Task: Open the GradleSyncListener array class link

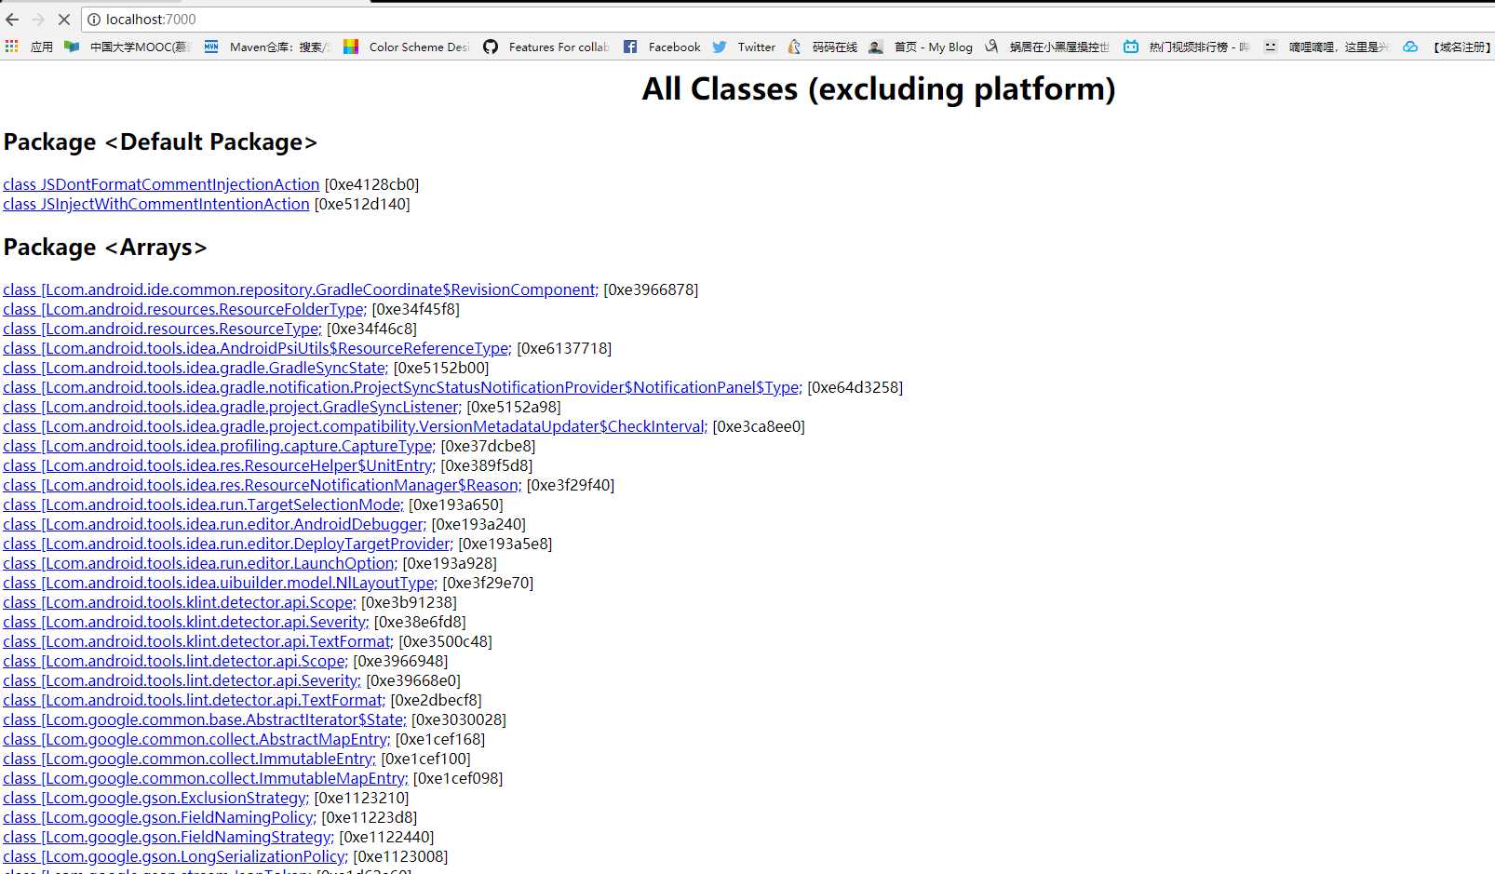Action: [x=233, y=407]
